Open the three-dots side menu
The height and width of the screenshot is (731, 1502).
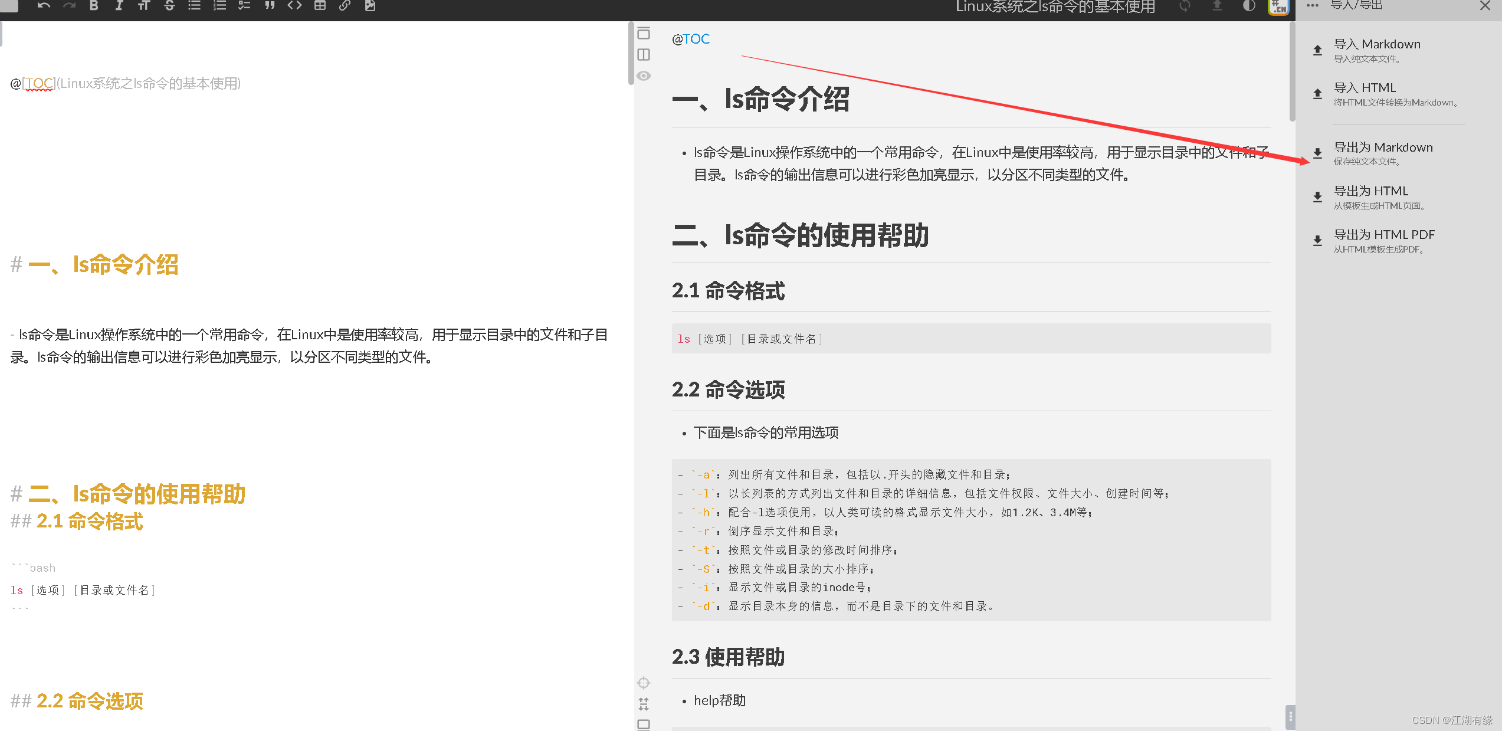tap(1312, 6)
